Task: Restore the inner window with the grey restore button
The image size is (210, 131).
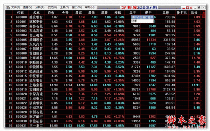Action: [x=199, y=7]
